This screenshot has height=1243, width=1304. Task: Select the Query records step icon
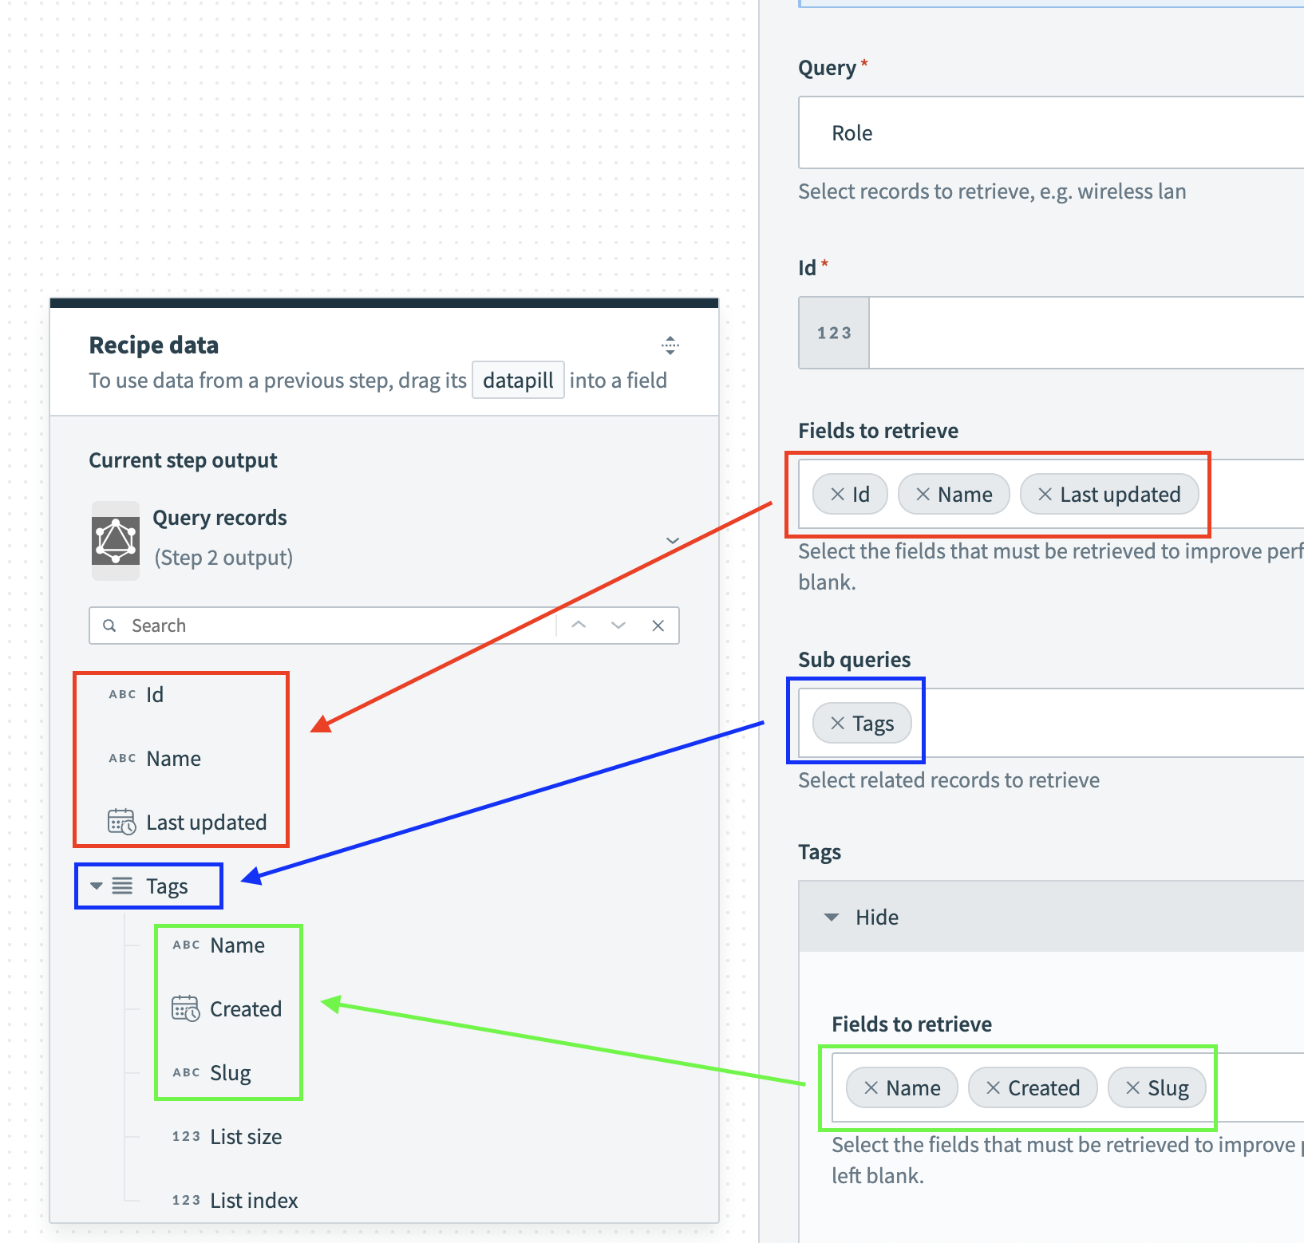coord(115,540)
